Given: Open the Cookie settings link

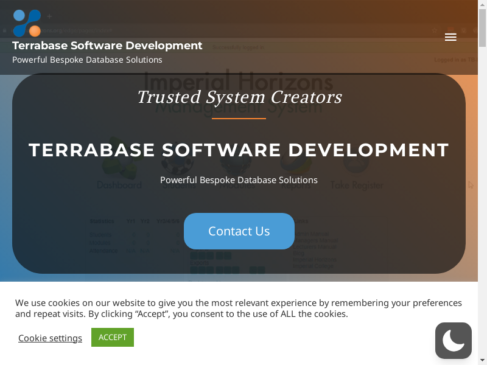Looking at the screenshot, I should tap(50, 338).
